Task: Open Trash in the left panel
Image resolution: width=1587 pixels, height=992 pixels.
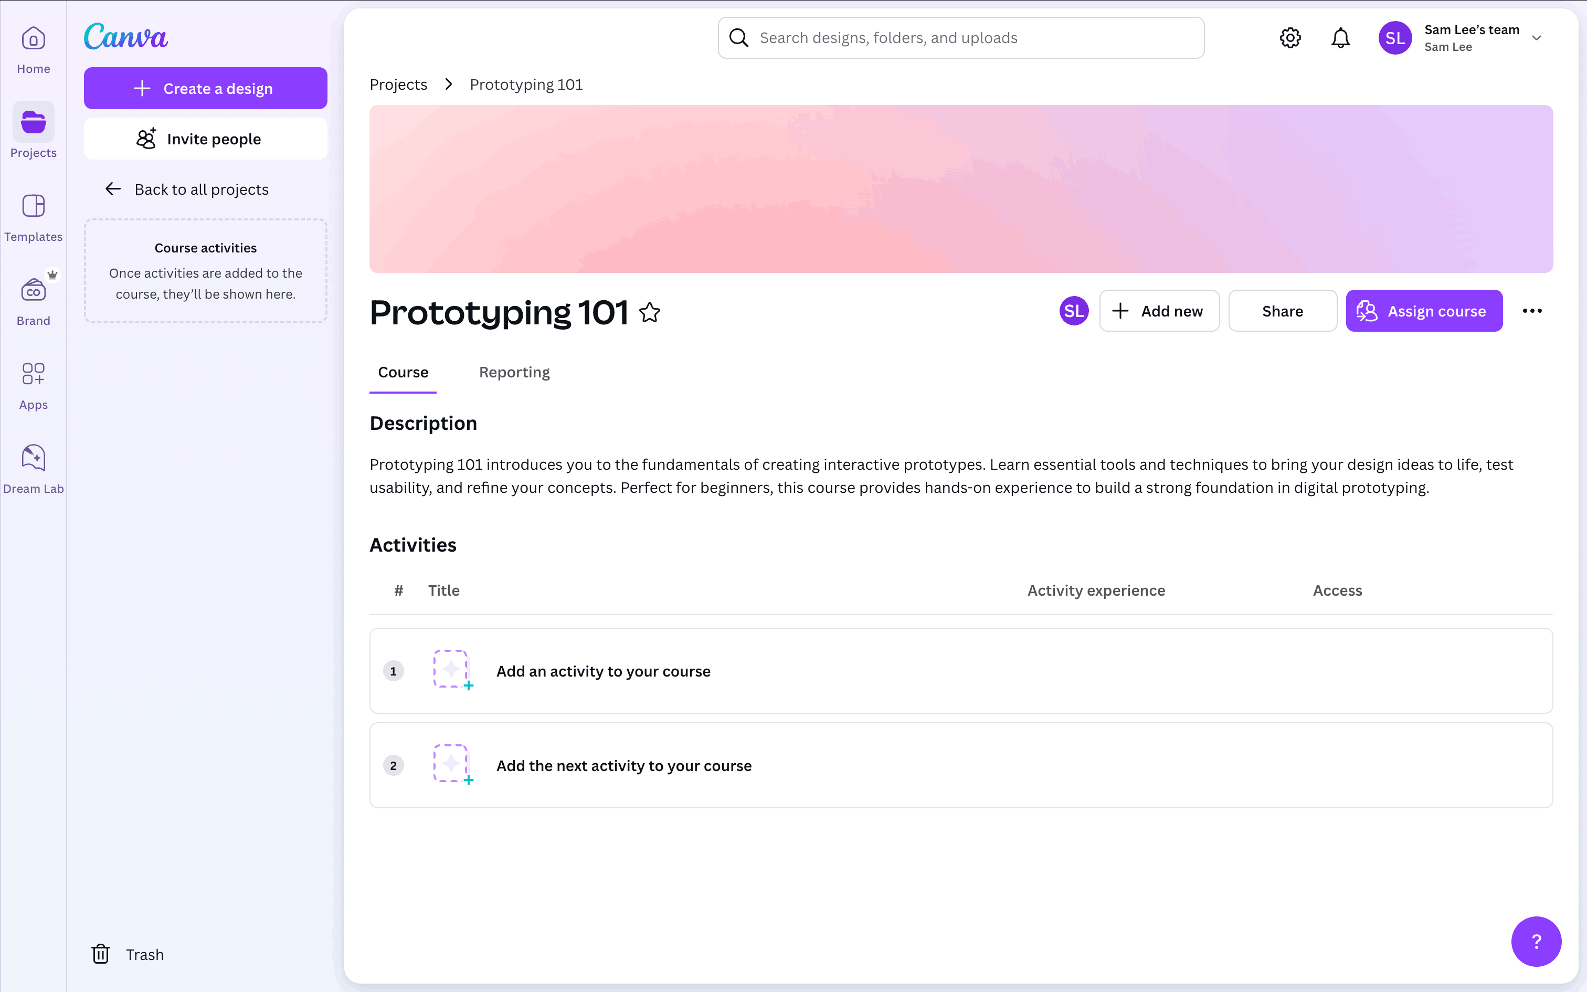Action: pos(129,954)
